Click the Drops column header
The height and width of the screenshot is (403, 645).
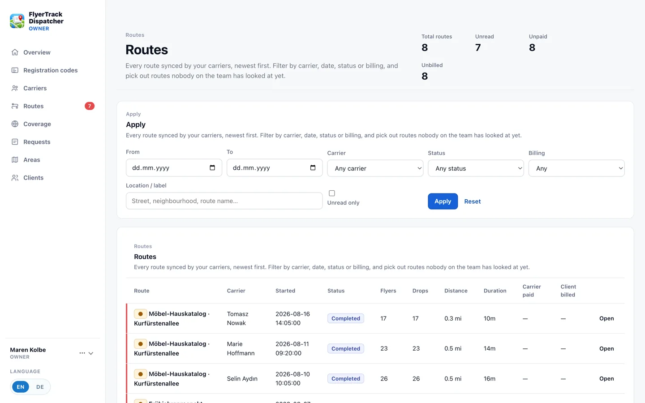click(420, 291)
